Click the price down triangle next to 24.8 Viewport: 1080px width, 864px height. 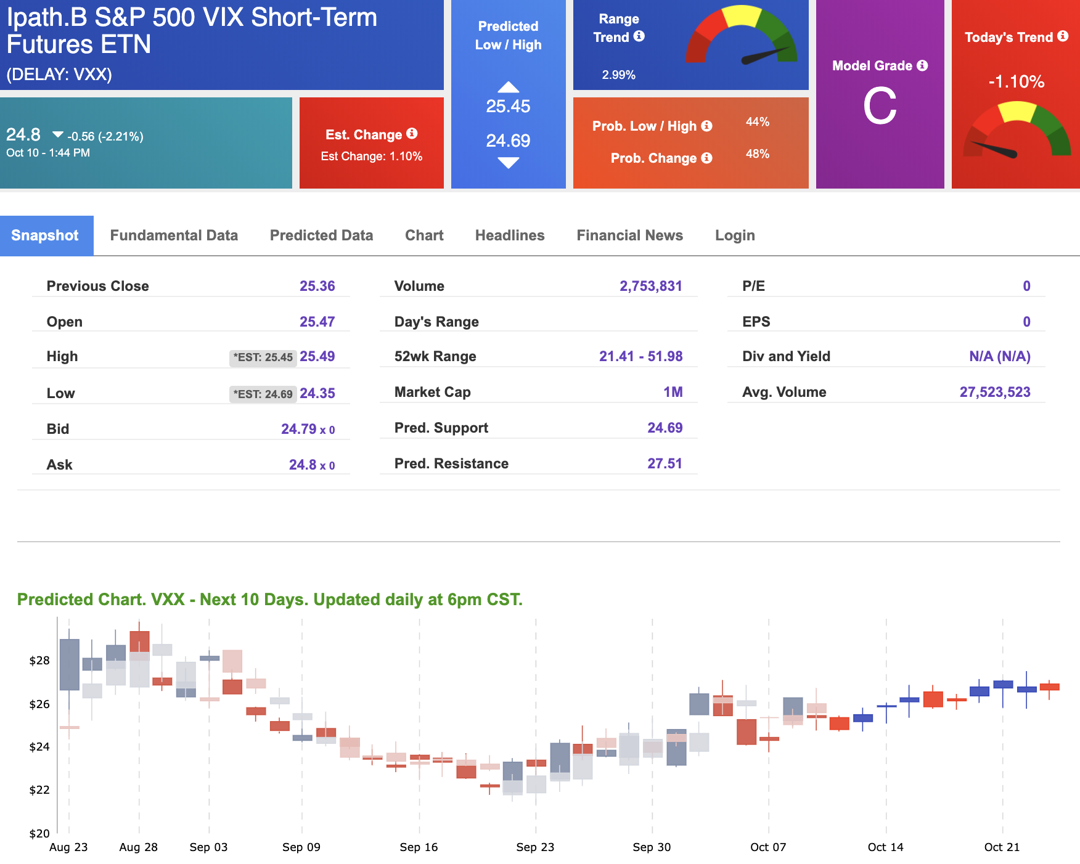pyautogui.click(x=58, y=134)
